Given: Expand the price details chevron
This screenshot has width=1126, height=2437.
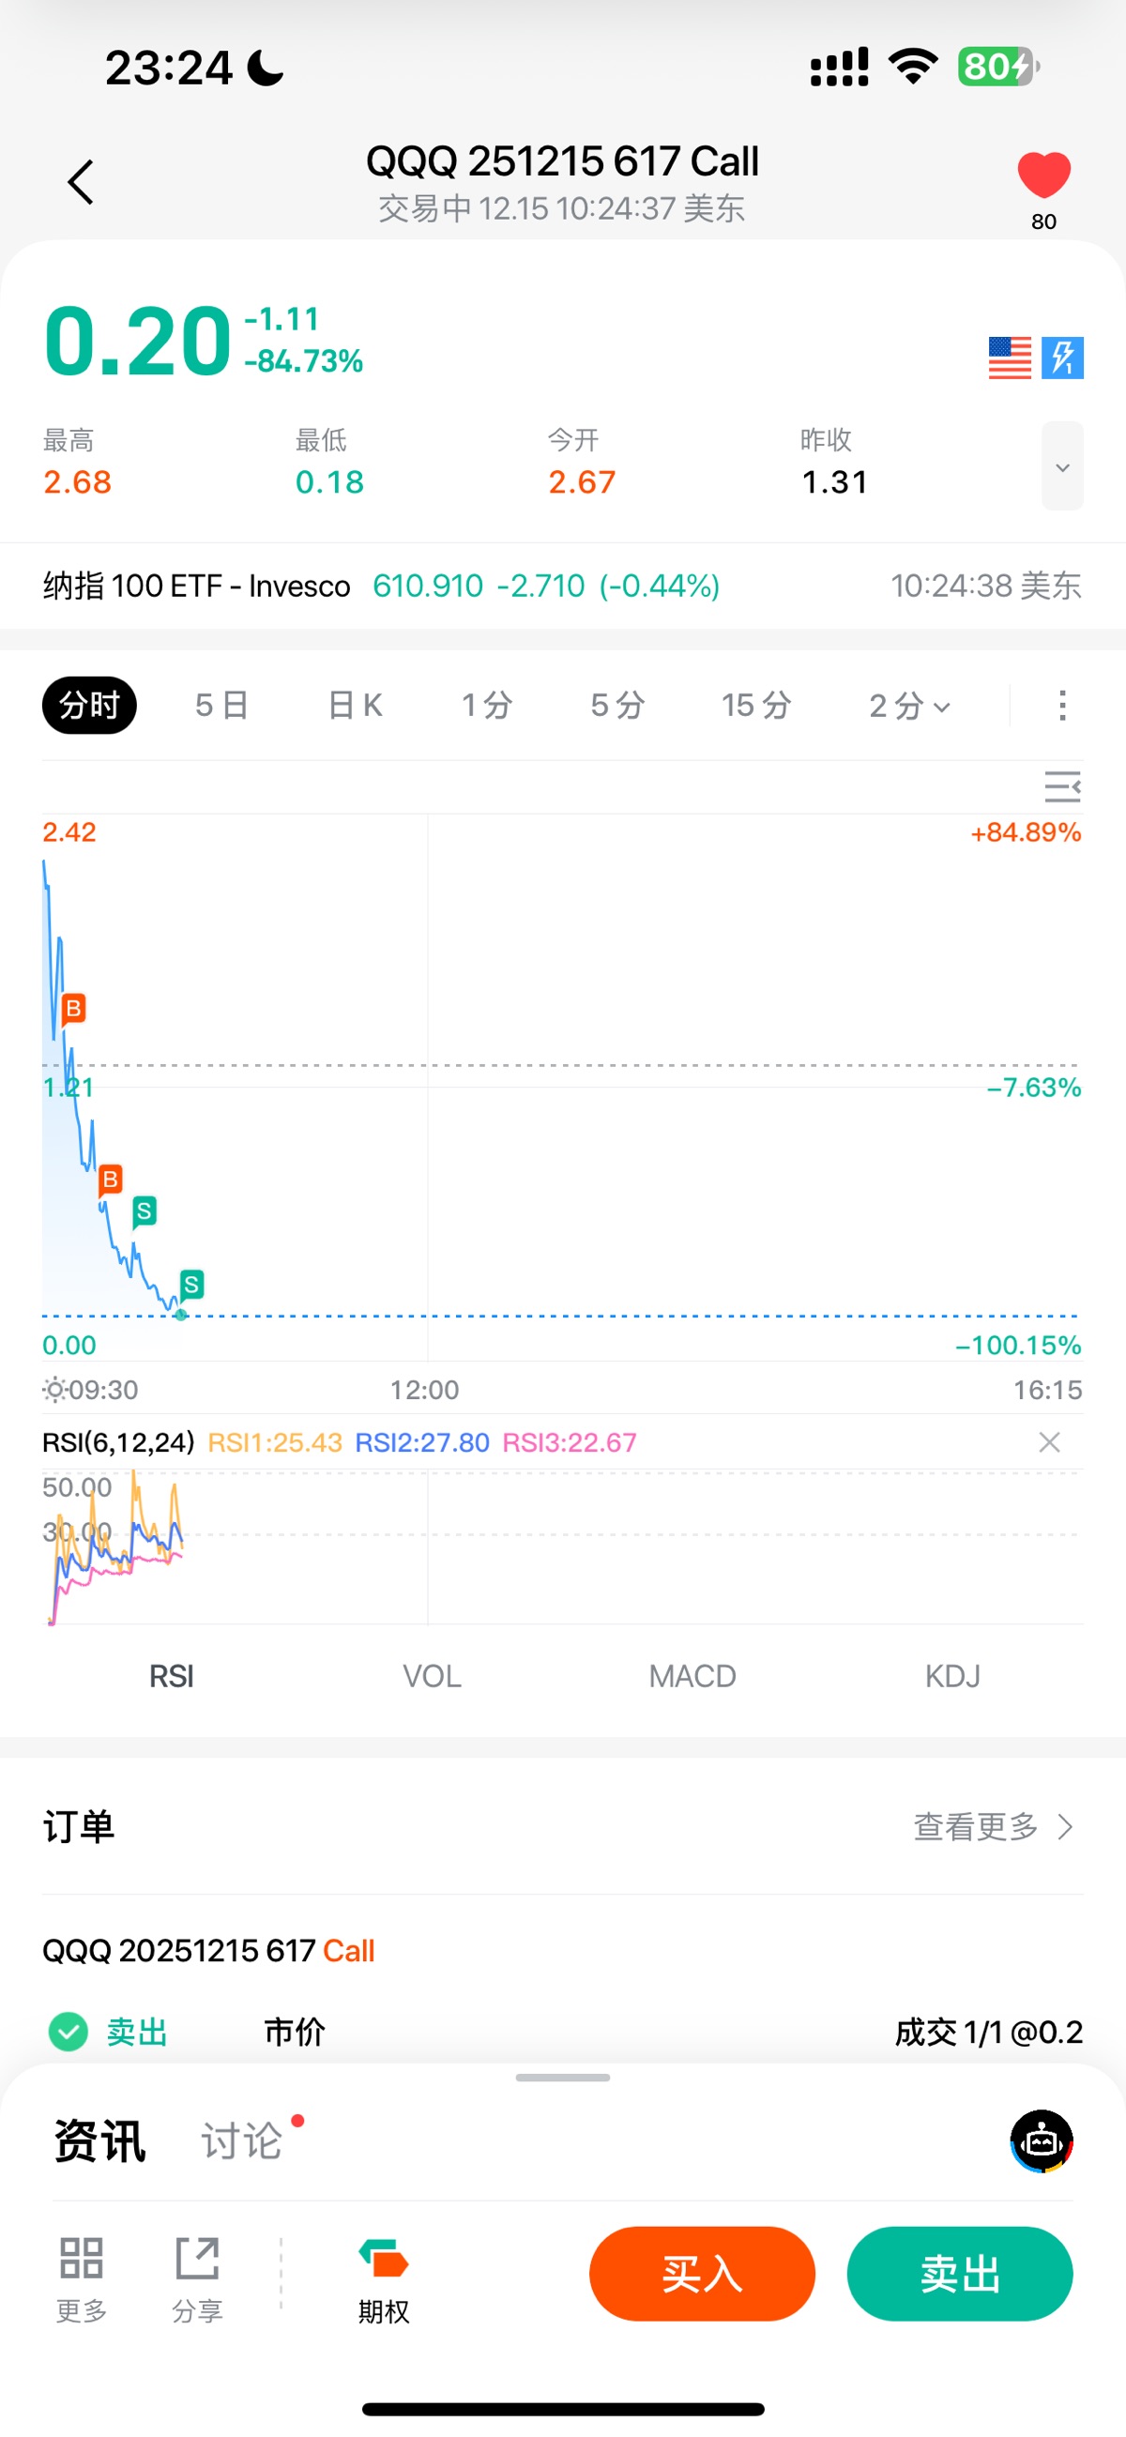Looking at the screenshot, I should 1061,466.
